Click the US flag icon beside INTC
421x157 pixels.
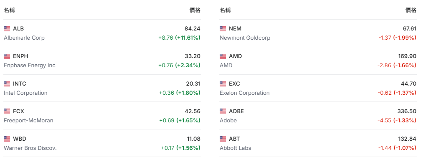7,84
